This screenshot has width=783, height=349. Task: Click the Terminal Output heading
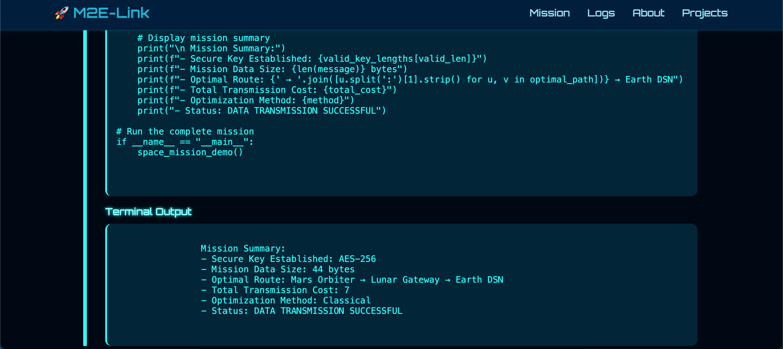pos(148,211)
